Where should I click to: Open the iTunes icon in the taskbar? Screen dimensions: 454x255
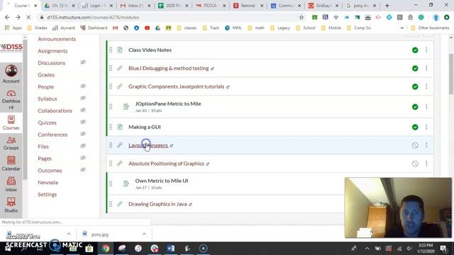[x=138, y=248]
